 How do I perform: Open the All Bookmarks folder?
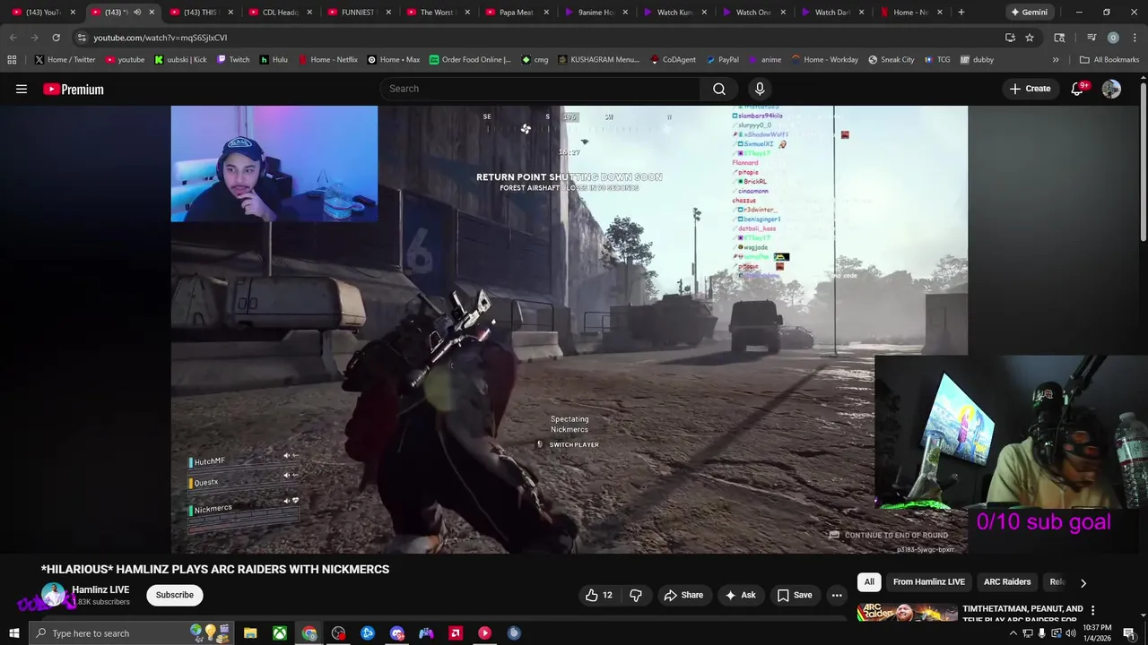[x=1109, y=60]
